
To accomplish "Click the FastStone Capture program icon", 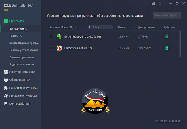I will 59,48.
